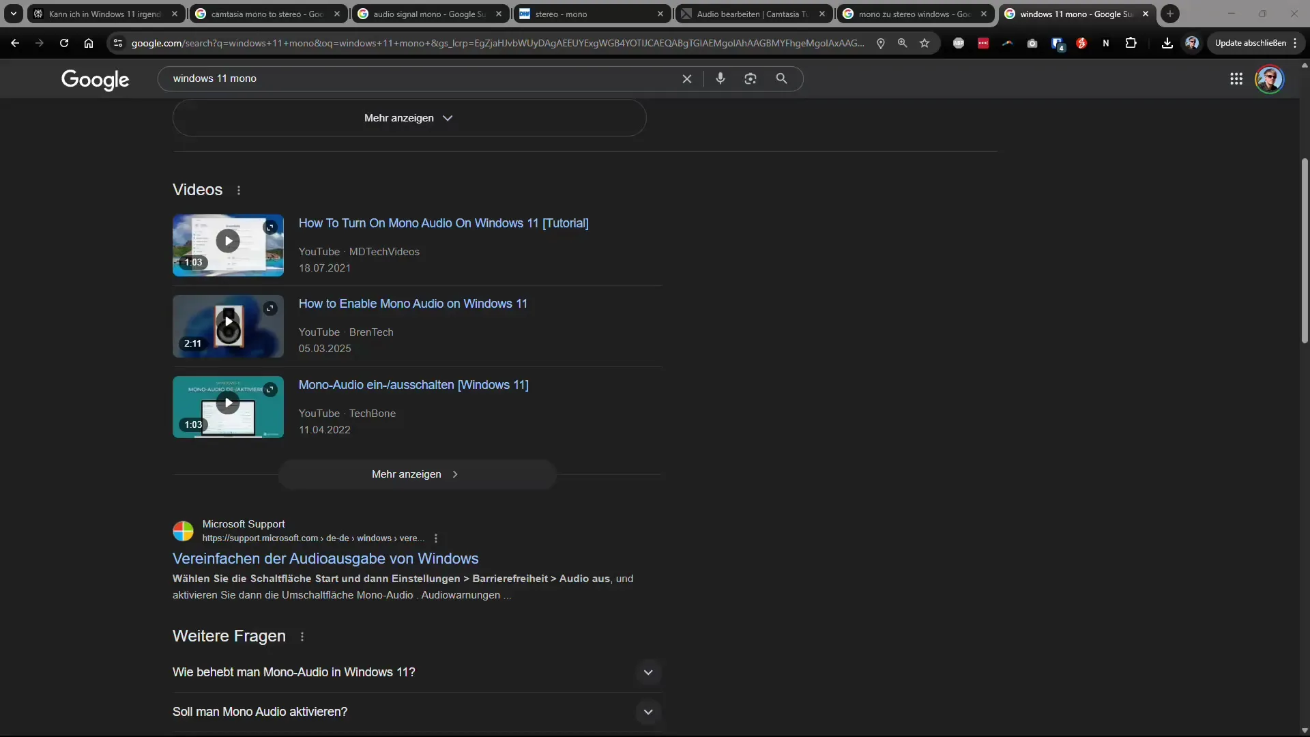The width and height of the screenshot is (1310, 737).
Task: Open 'Vereinfachen der Audioausgabe von Windows' result
Action: click(x=325, y=559)
